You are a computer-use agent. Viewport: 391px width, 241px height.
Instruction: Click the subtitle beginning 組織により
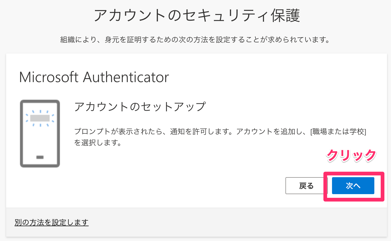(x=195, y=40)
